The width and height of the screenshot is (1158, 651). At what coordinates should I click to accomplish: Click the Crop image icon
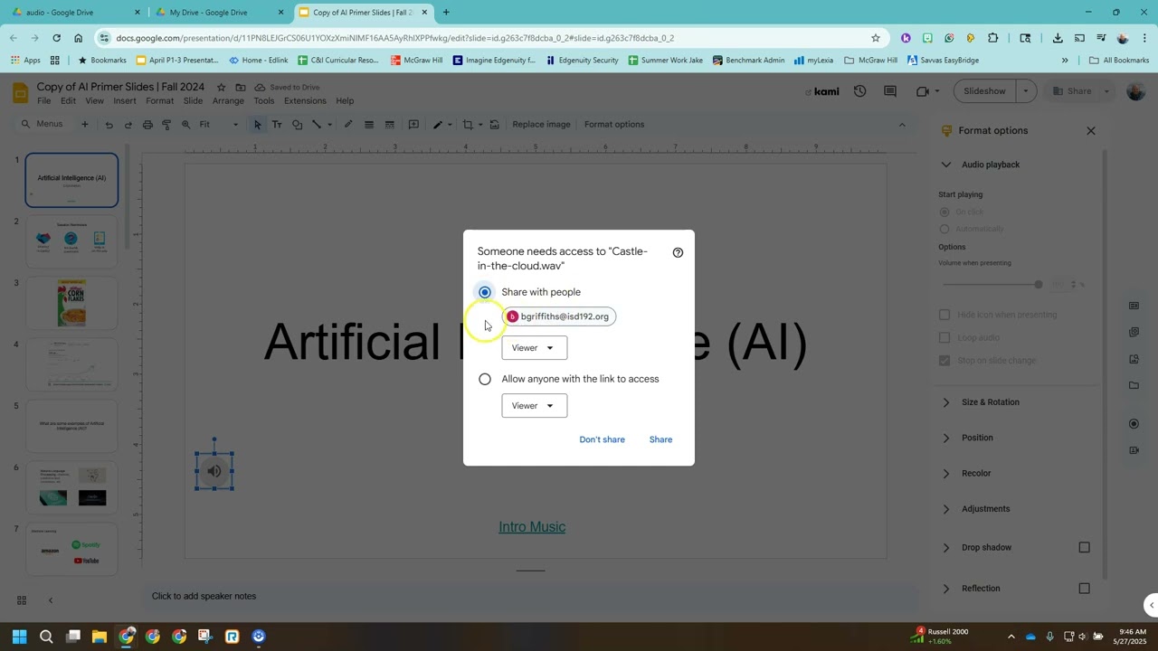click(468, 125)
